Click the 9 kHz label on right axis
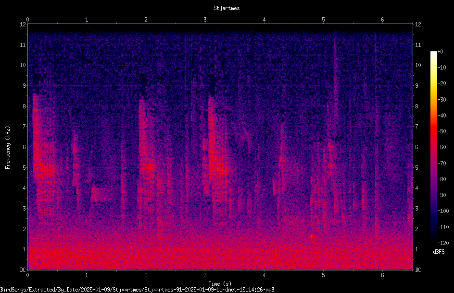454x293 pixels. (416, 86)
